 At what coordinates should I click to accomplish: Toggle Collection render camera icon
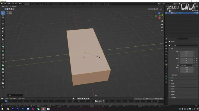[x=197, y=11]
